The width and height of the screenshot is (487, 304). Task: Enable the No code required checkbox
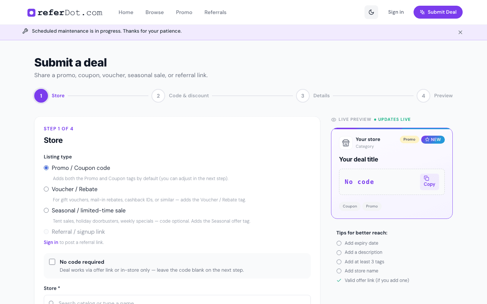click(x=52, y=262)
